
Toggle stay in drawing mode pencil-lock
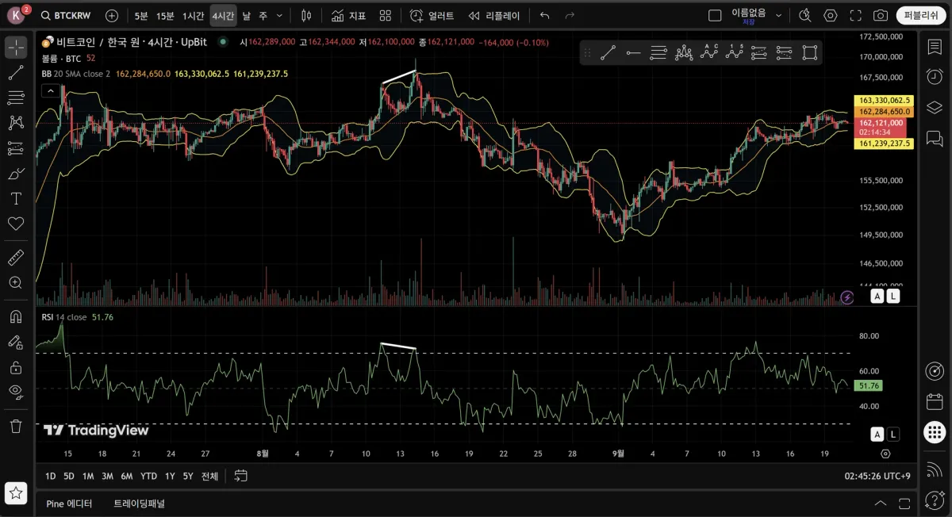16,342
